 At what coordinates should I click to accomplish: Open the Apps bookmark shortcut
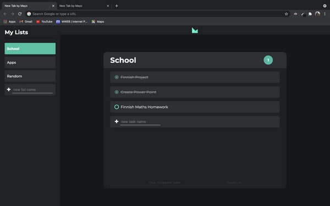(10, 21)
